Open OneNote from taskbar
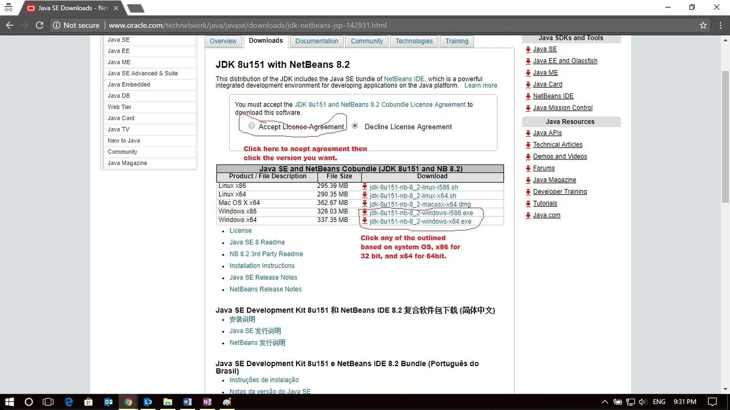Image resolution: width=730 pixels, height=410 pixels. [x=207, y=401]
